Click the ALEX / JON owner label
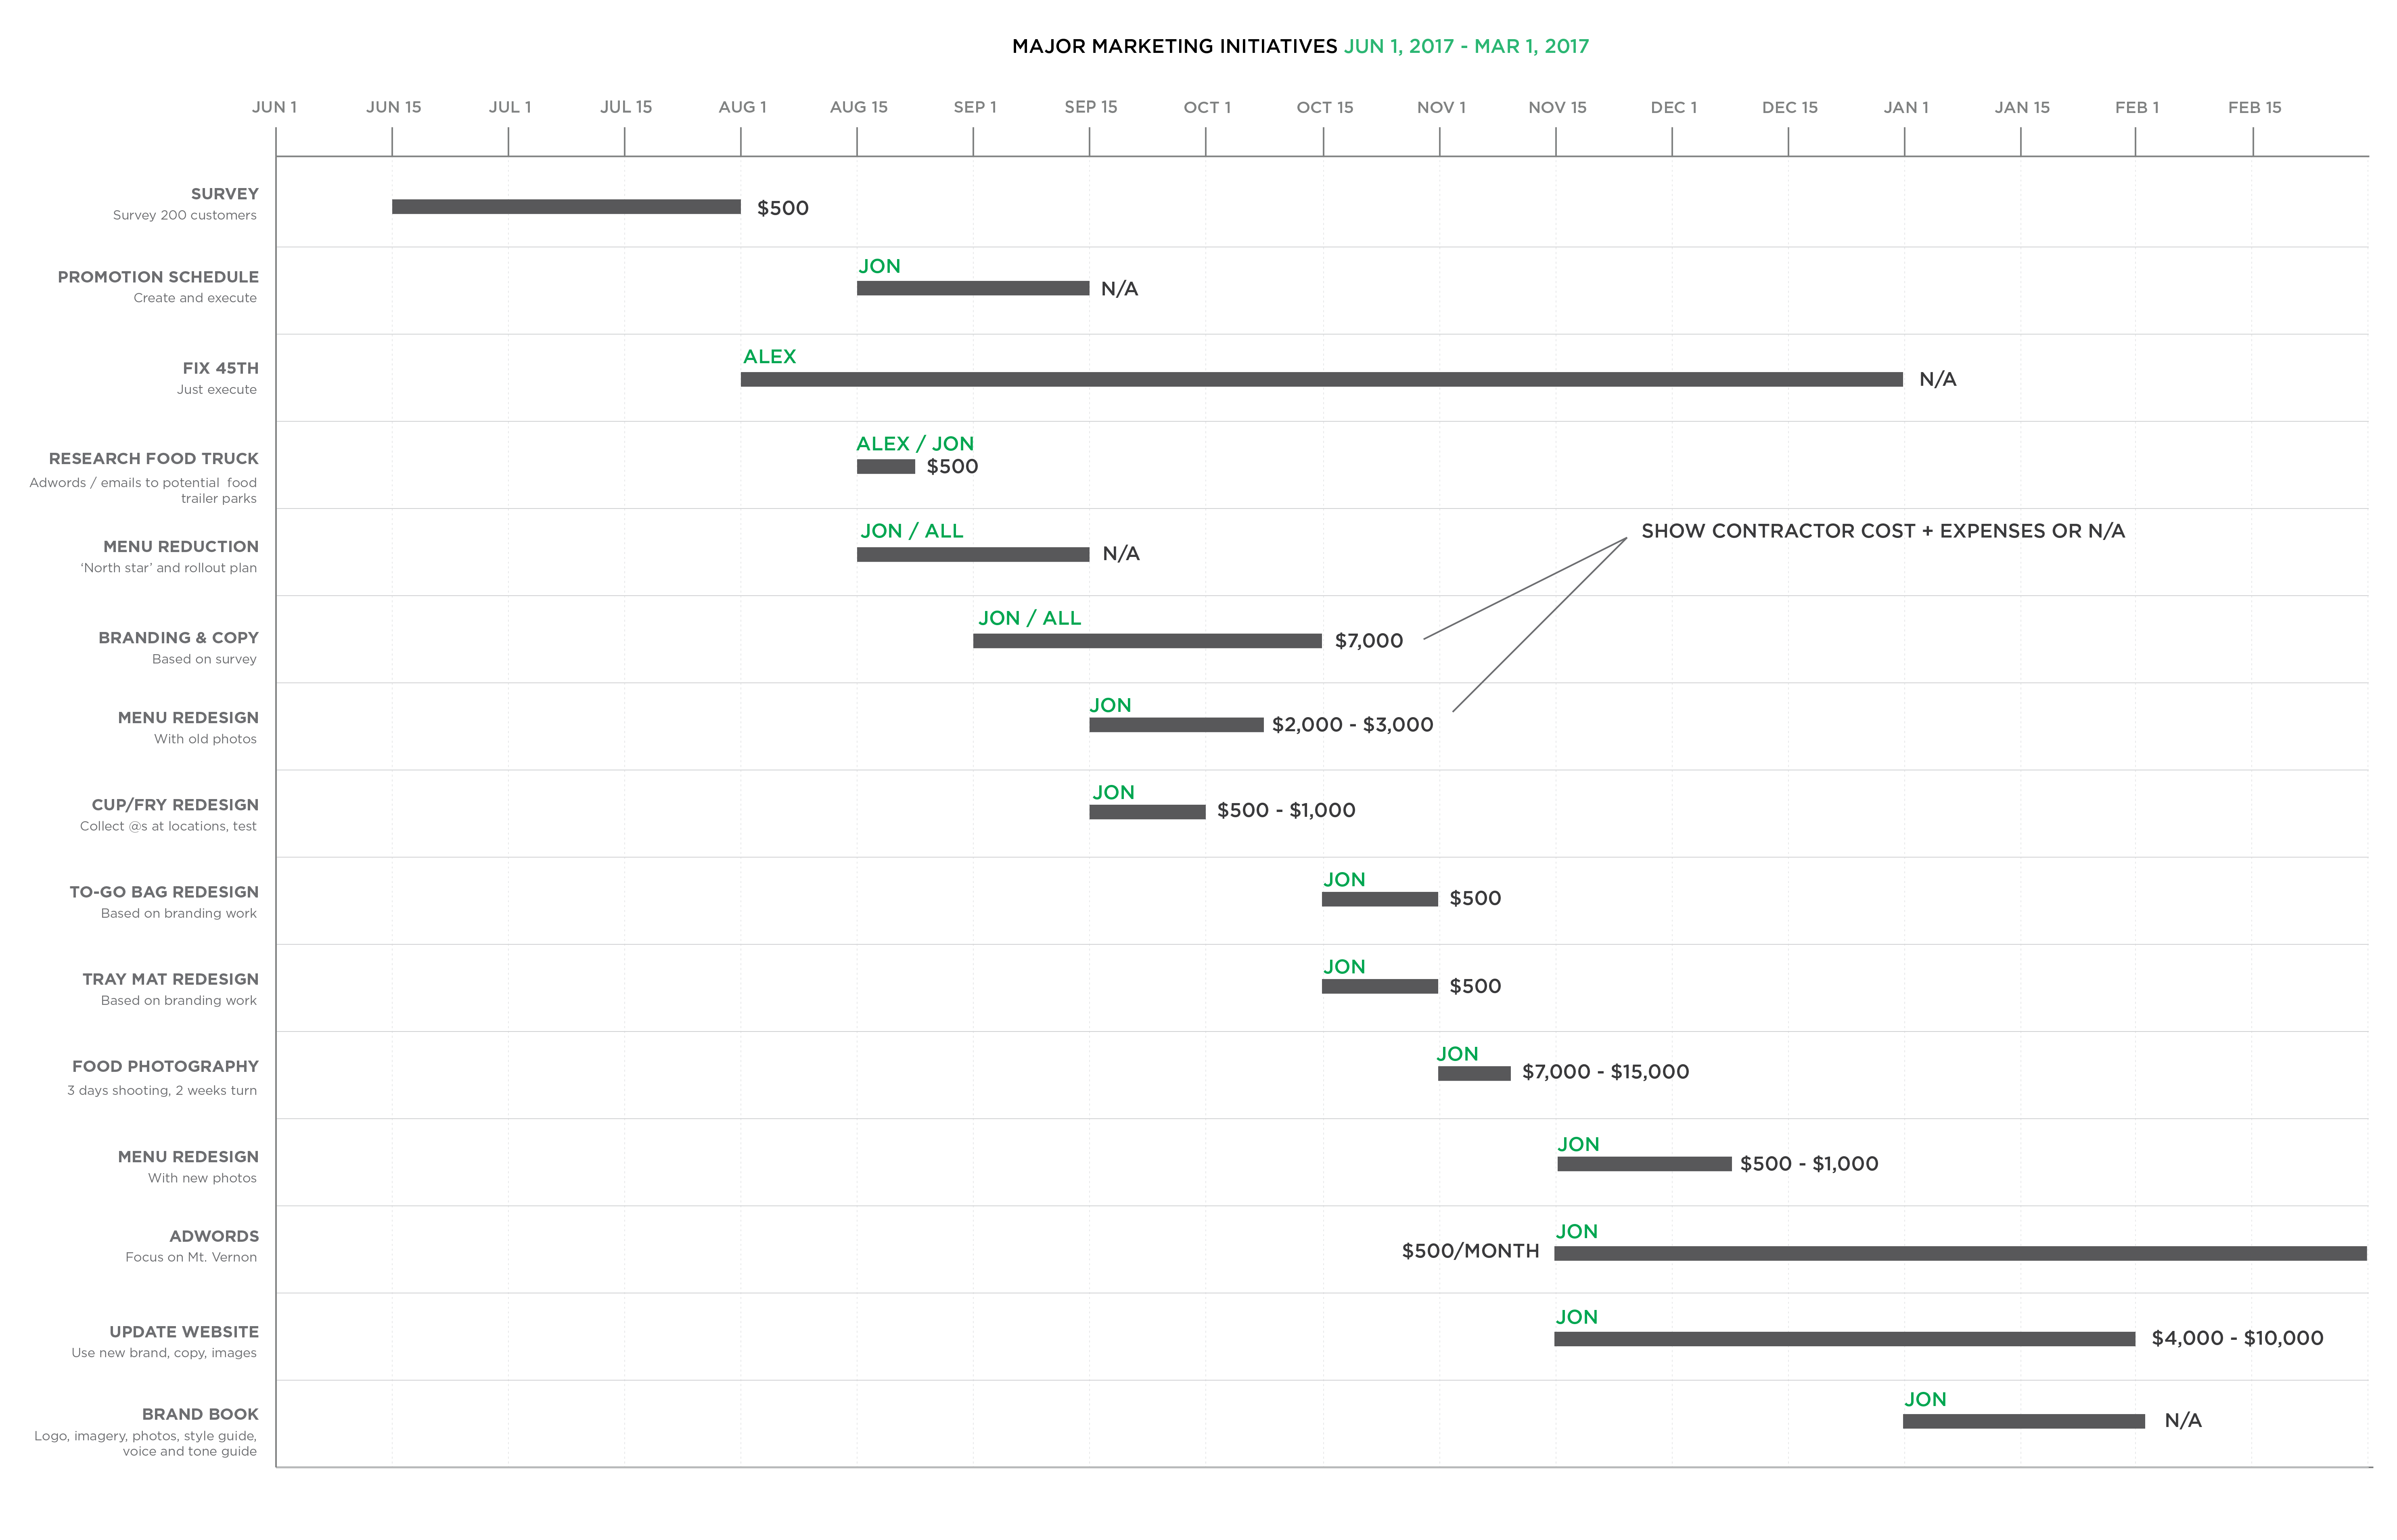The height and width of the screenshot is (1540, 2397). coord(915,443)
